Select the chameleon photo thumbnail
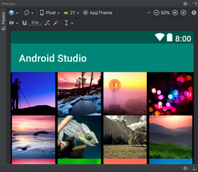 coord(79,137)
